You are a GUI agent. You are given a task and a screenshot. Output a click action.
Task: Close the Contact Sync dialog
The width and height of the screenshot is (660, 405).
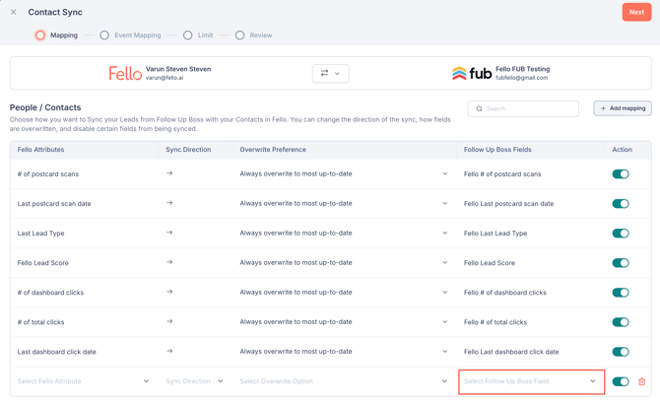point(14,13)
